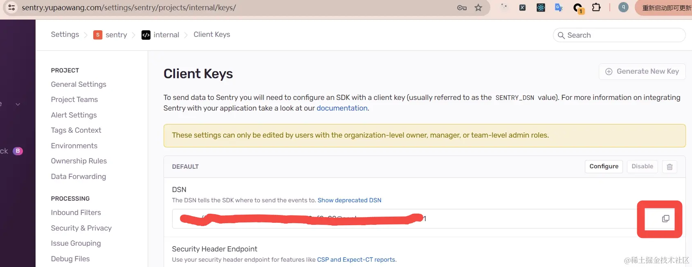Click the PROCESSING section heading
This screenshot has width=692, height=267.
70,199
